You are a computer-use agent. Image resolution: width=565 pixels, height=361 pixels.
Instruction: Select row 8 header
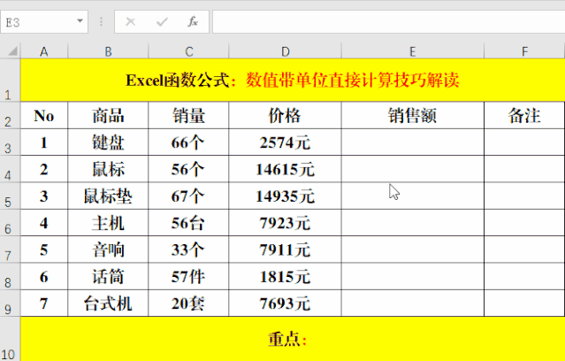click(x=10, y=277)
